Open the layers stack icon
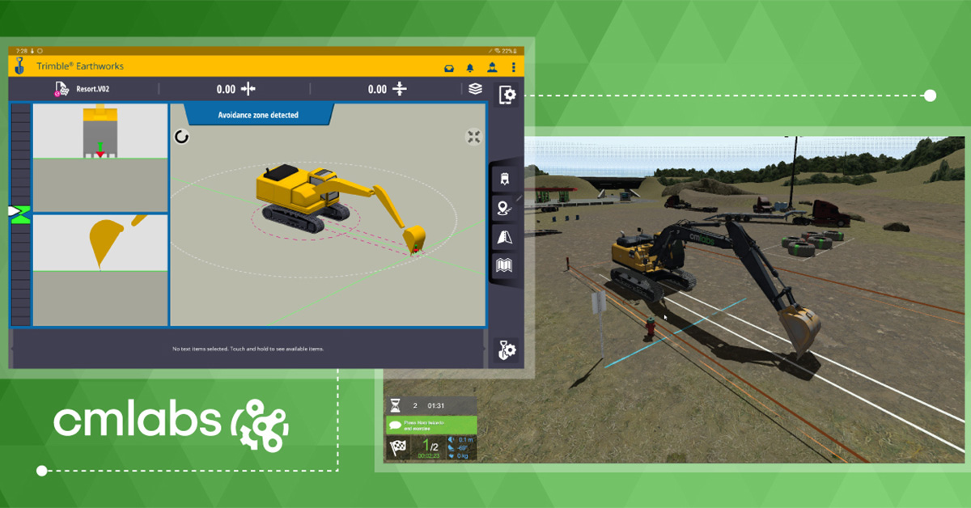 coord(476,89)
